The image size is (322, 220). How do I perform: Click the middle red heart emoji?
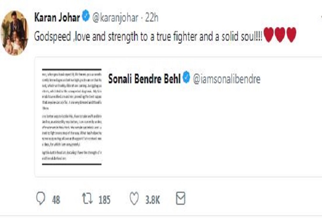(x=280, y=35)
